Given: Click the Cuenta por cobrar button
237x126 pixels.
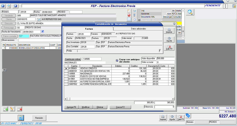Looking at the screenshot, I should pos(73,59).
